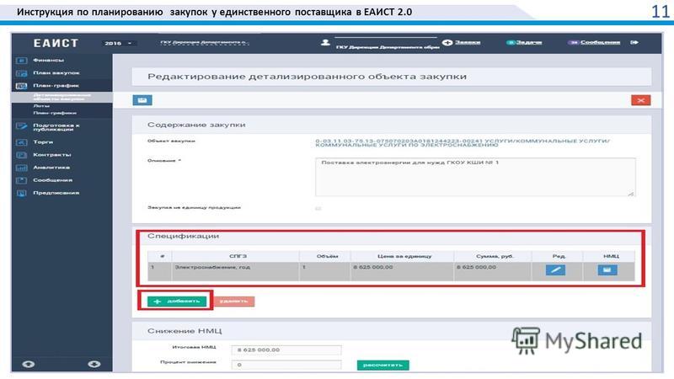This screenshot has height=379, width=674.
Task: Toggle the Закупка на единицу продукции checkbox
Action: (x=318, y=208)
